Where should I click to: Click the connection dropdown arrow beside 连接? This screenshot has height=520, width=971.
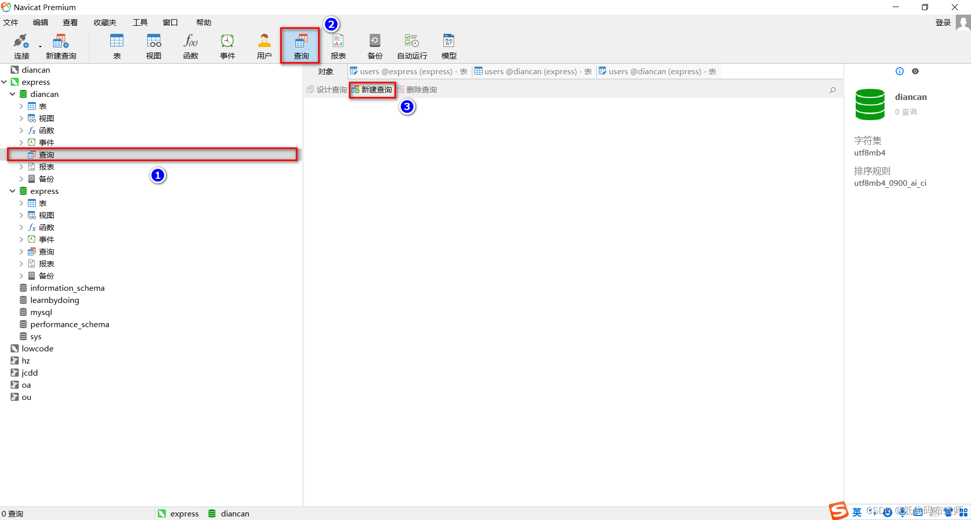(x=40, y=46)
